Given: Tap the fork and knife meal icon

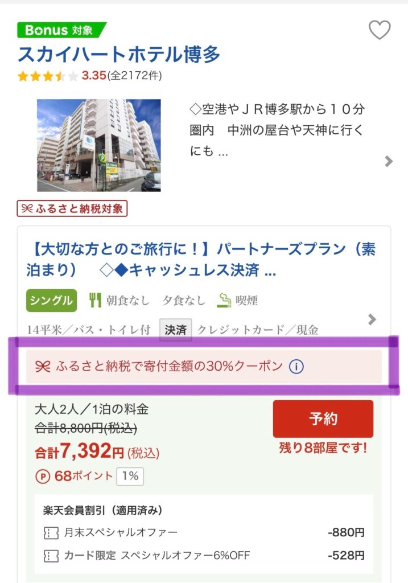Looking at the screenshot, I should click(x=95, y=300).
